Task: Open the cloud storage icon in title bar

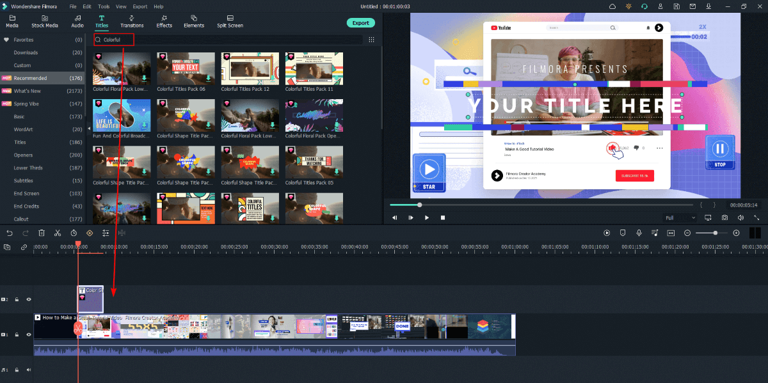Action: pyautogui.click(x=612, y=6)
